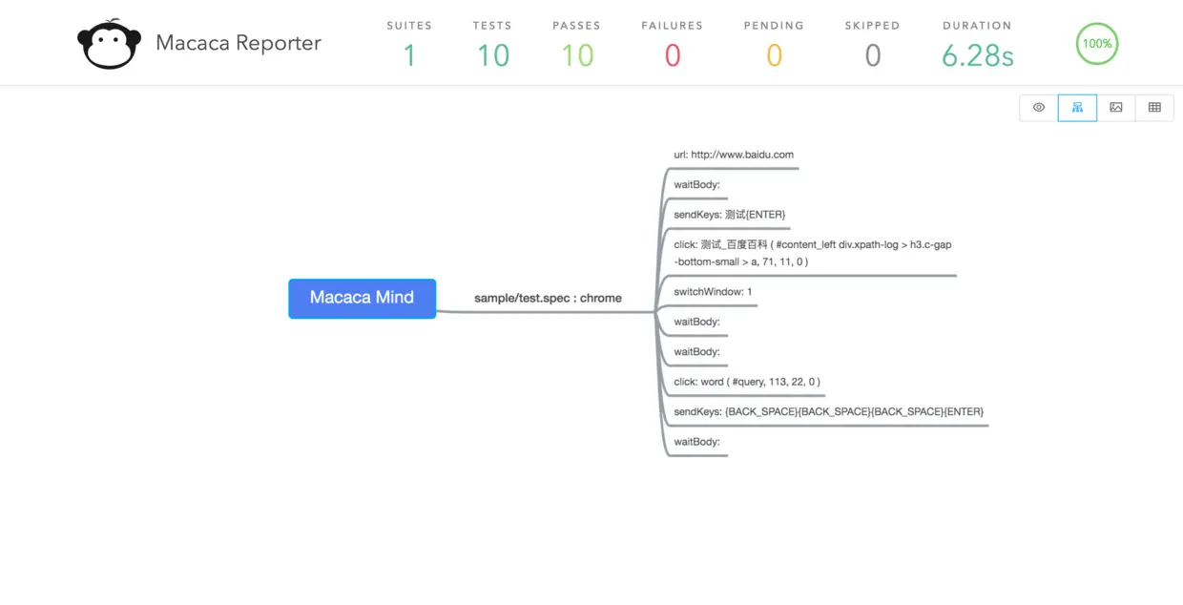Screen dimensions: 1183x605
Task: Select the sample/test.spec : chrome node
Action: click(548, 298)
